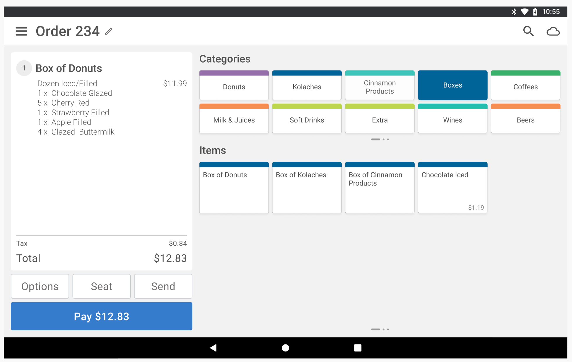
Task: Open recent apps with square button
Action: click(x=358, y=348)
